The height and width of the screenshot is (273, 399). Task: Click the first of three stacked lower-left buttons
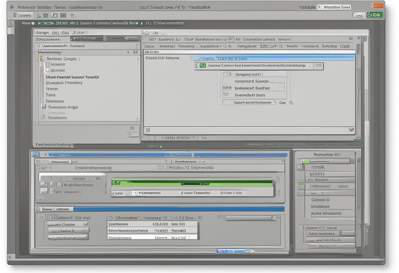tap(68, 224)
